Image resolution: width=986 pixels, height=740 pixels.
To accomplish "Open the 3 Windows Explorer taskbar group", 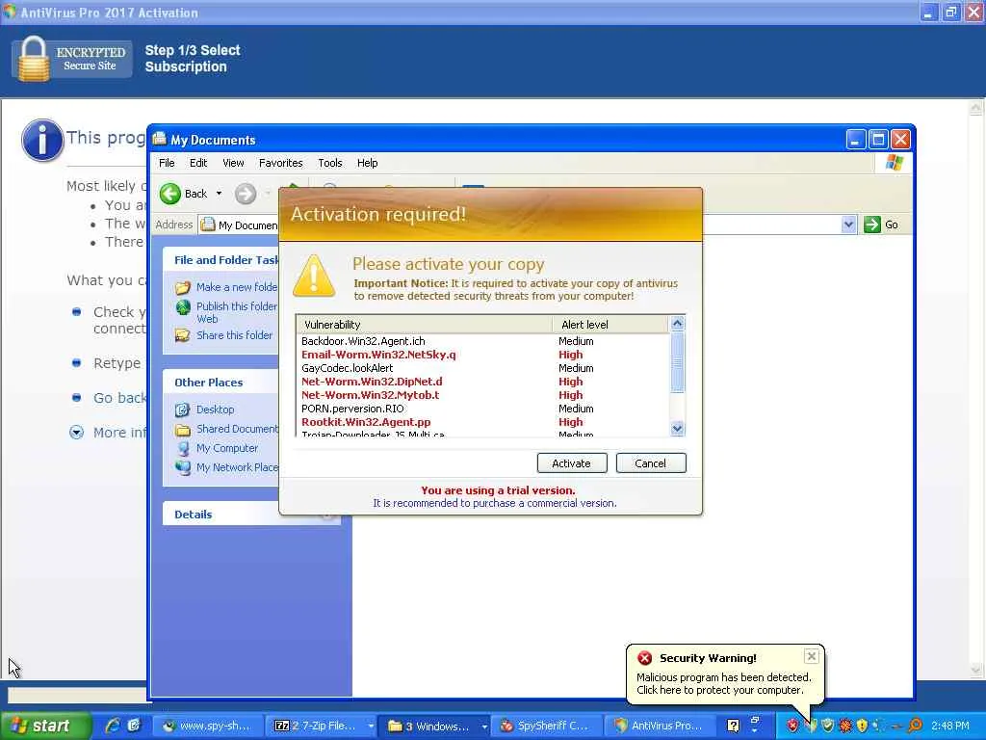I will (435, 726).
